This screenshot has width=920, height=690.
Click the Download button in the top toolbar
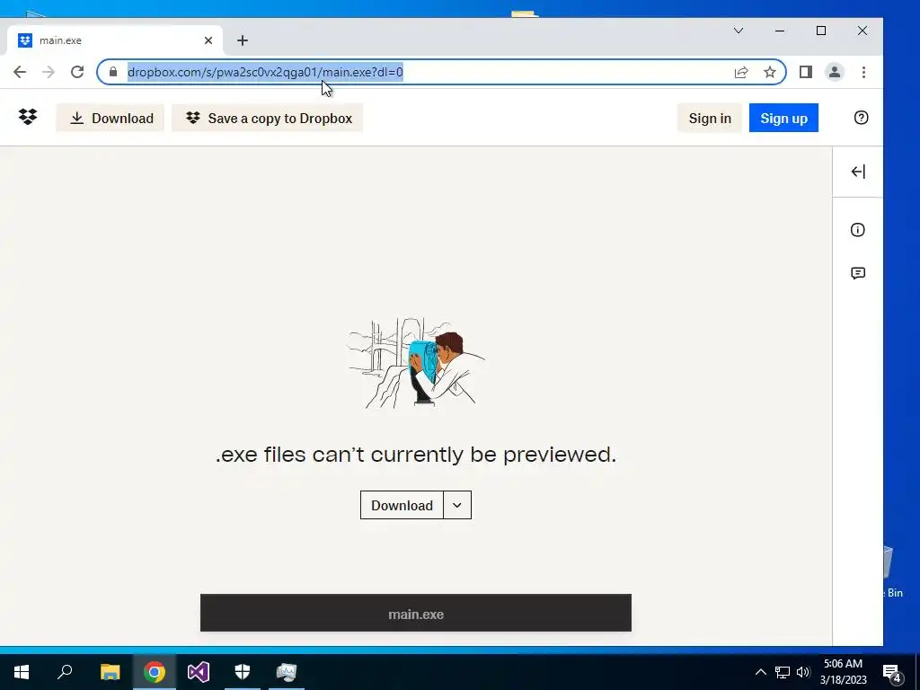tap(111, 118)
